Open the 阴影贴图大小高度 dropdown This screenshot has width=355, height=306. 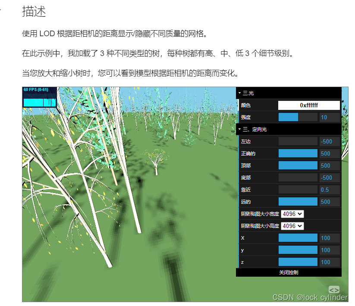pos(292,225)
